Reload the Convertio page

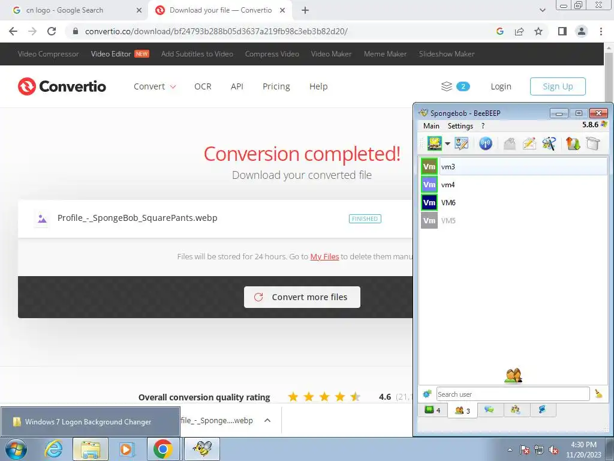click(52, 31)
